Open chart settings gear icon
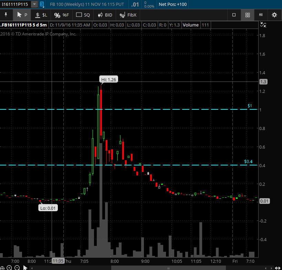This screenshot has height=270, width=282. [x=274, y=15]
